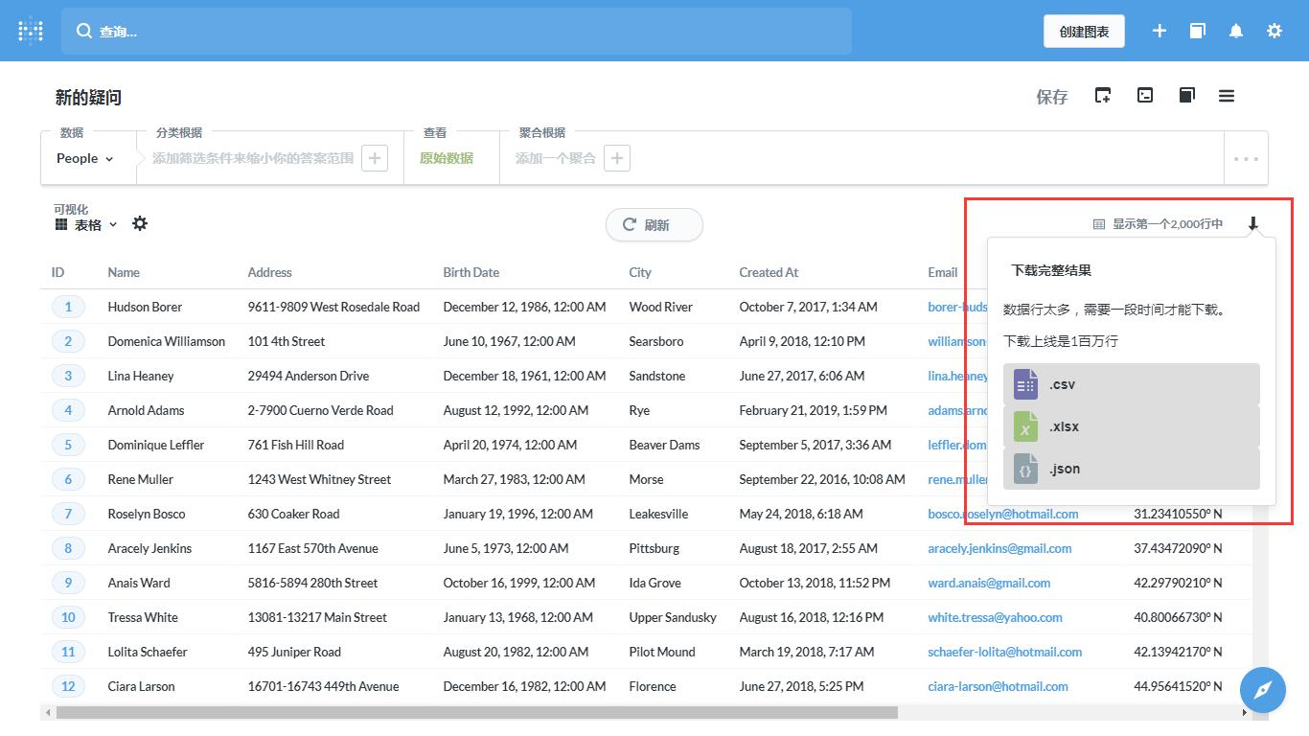The width and height of the screenshot is (1309, 736).
Task: Open the plus new item icon
Action: [1160, 31]
